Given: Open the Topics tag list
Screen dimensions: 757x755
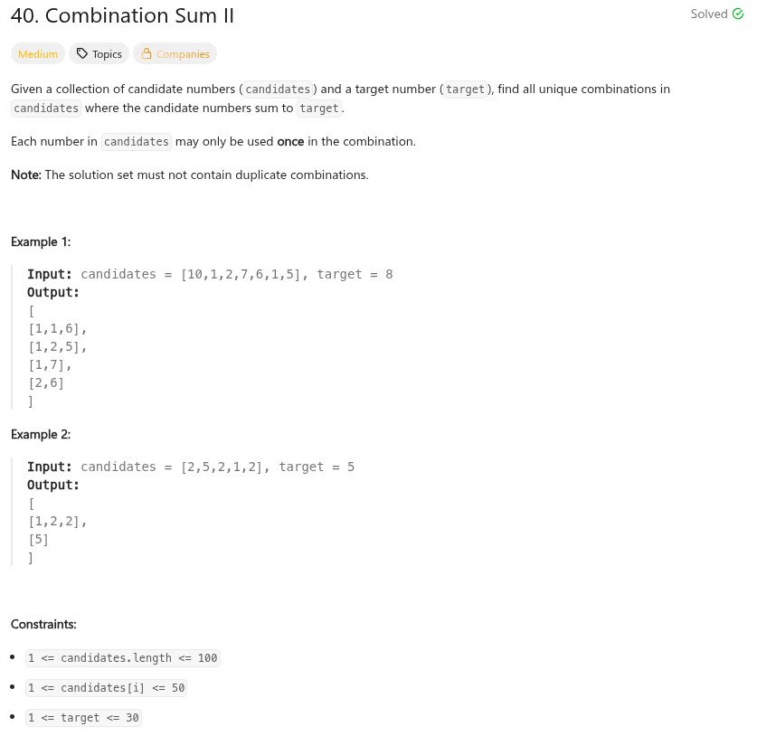Looking at the screenshot, I should tap(107, 54).
